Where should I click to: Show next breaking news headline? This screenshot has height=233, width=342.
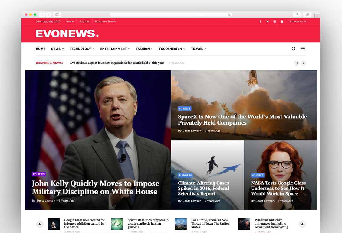click(x=303, y=63)
